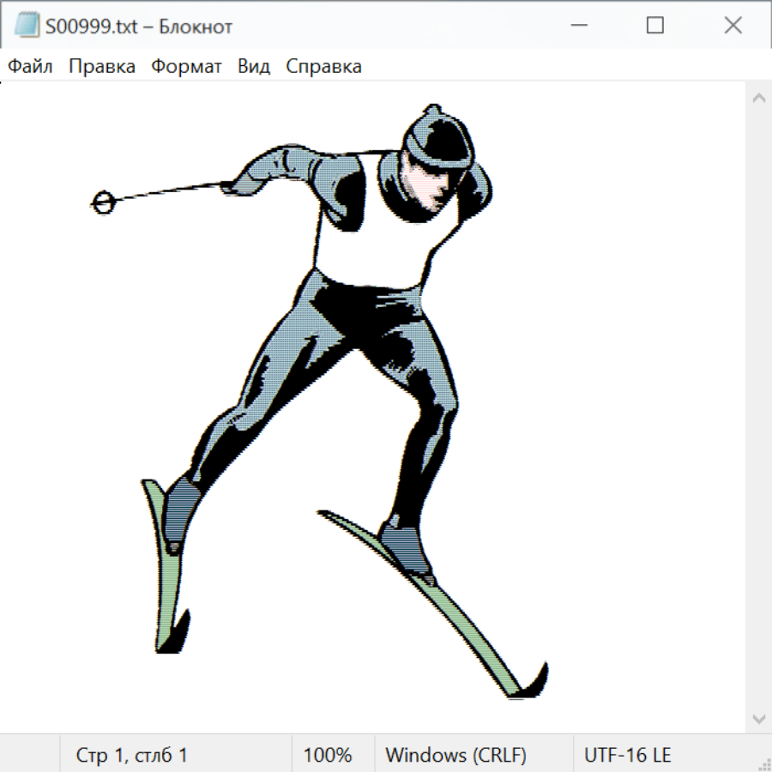Click the resize grip in the status bar corner

pos(763,763)
